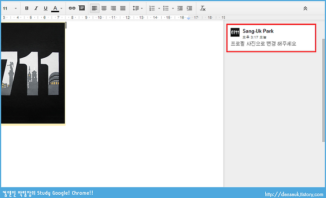This screenshot has height=198, width=326.
Task: Expand numbered list options arrow
Action: (159, 9)
